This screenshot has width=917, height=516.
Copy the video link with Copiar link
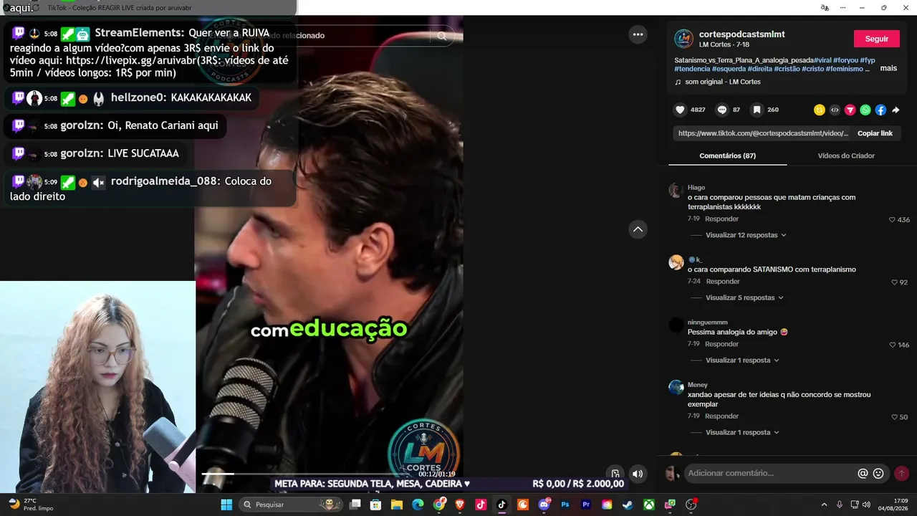pyautogui.click(x=875, y=133)
